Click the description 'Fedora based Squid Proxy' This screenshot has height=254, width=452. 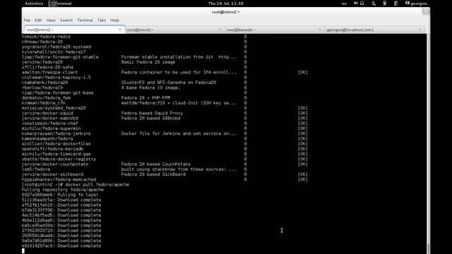point(152,113)
